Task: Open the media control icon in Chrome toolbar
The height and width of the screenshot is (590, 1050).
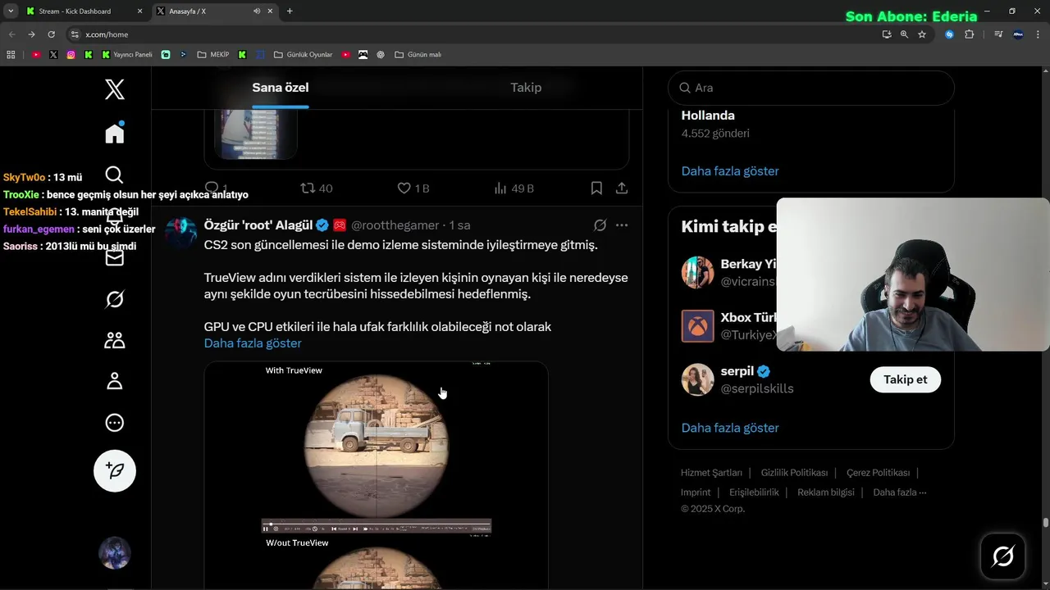Action: (998, 34)
